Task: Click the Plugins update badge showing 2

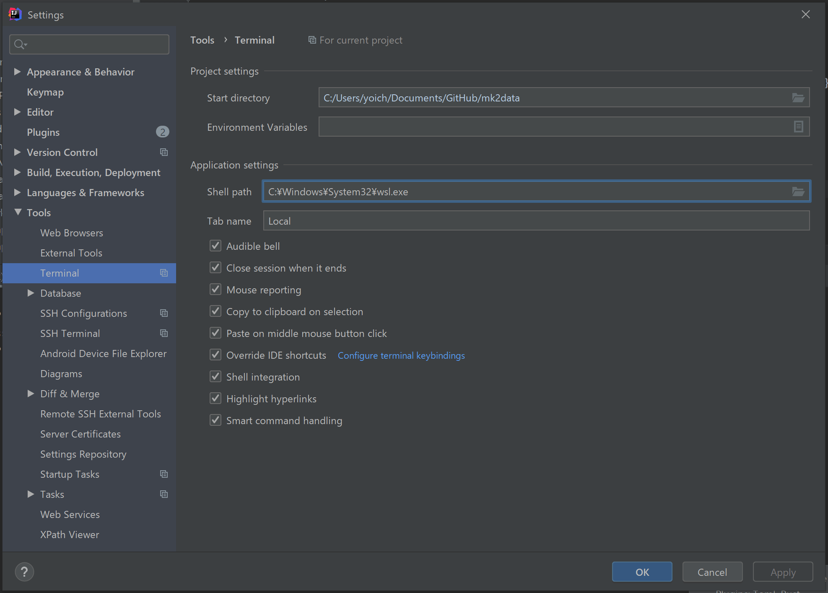Action: [x=162, y=132]
